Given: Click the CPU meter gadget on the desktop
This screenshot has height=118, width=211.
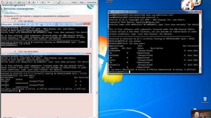Looking at the screenshot, I should coord(187,5).
